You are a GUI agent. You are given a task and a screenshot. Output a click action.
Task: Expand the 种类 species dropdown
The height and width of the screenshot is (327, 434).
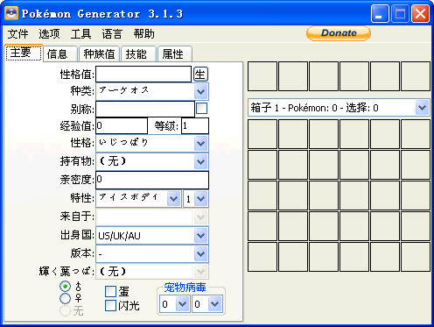pyautogui.click(x=200, y=91)
